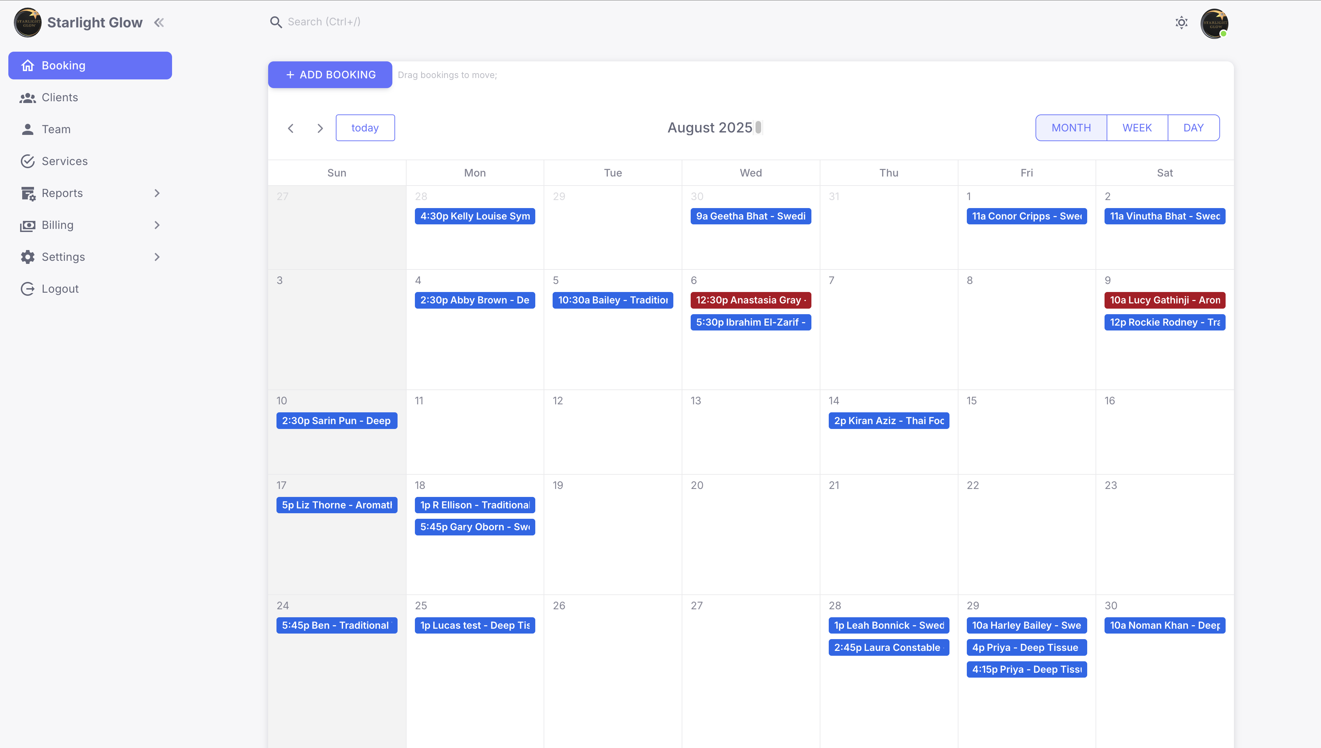The width and height of the screenshot is (1321, 748).
Task: Jump to today on calendar
Action: 365,128
